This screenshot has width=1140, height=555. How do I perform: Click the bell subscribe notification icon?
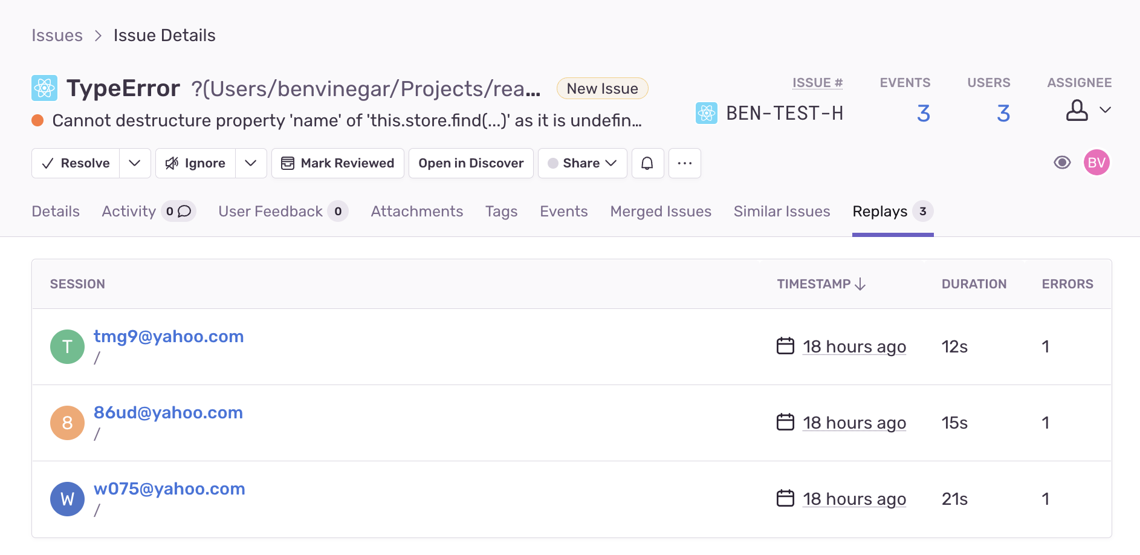tap(647, 163)
